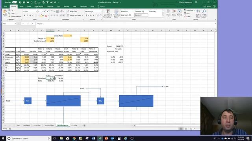Add a new sheet with plus button
Image resolution: width=252 pixels, height=141 pixels.
coord(84,125)
